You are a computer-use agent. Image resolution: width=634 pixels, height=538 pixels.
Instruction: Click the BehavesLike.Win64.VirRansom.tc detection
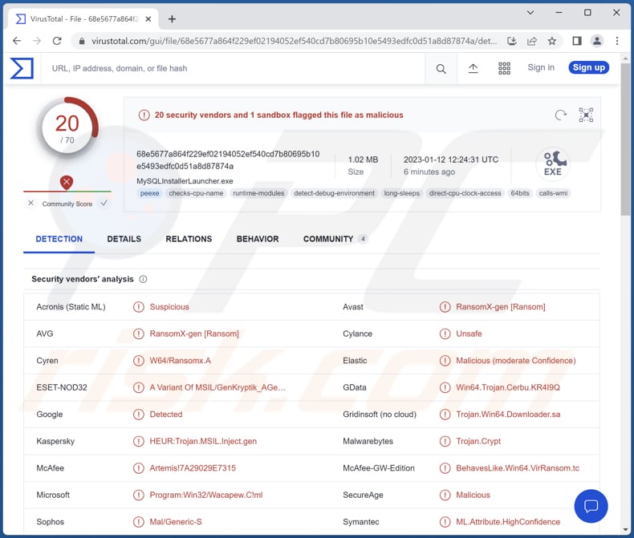coord(518,468)
